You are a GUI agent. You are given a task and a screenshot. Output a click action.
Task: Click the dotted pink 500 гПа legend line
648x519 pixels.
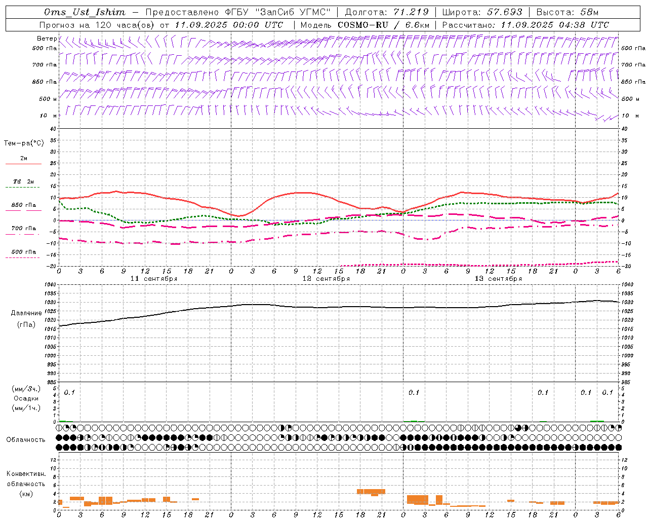pos(22,258)
